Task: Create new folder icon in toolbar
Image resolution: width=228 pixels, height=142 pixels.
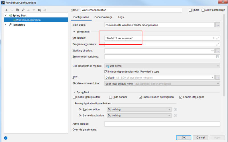Action: coord(39,10)
